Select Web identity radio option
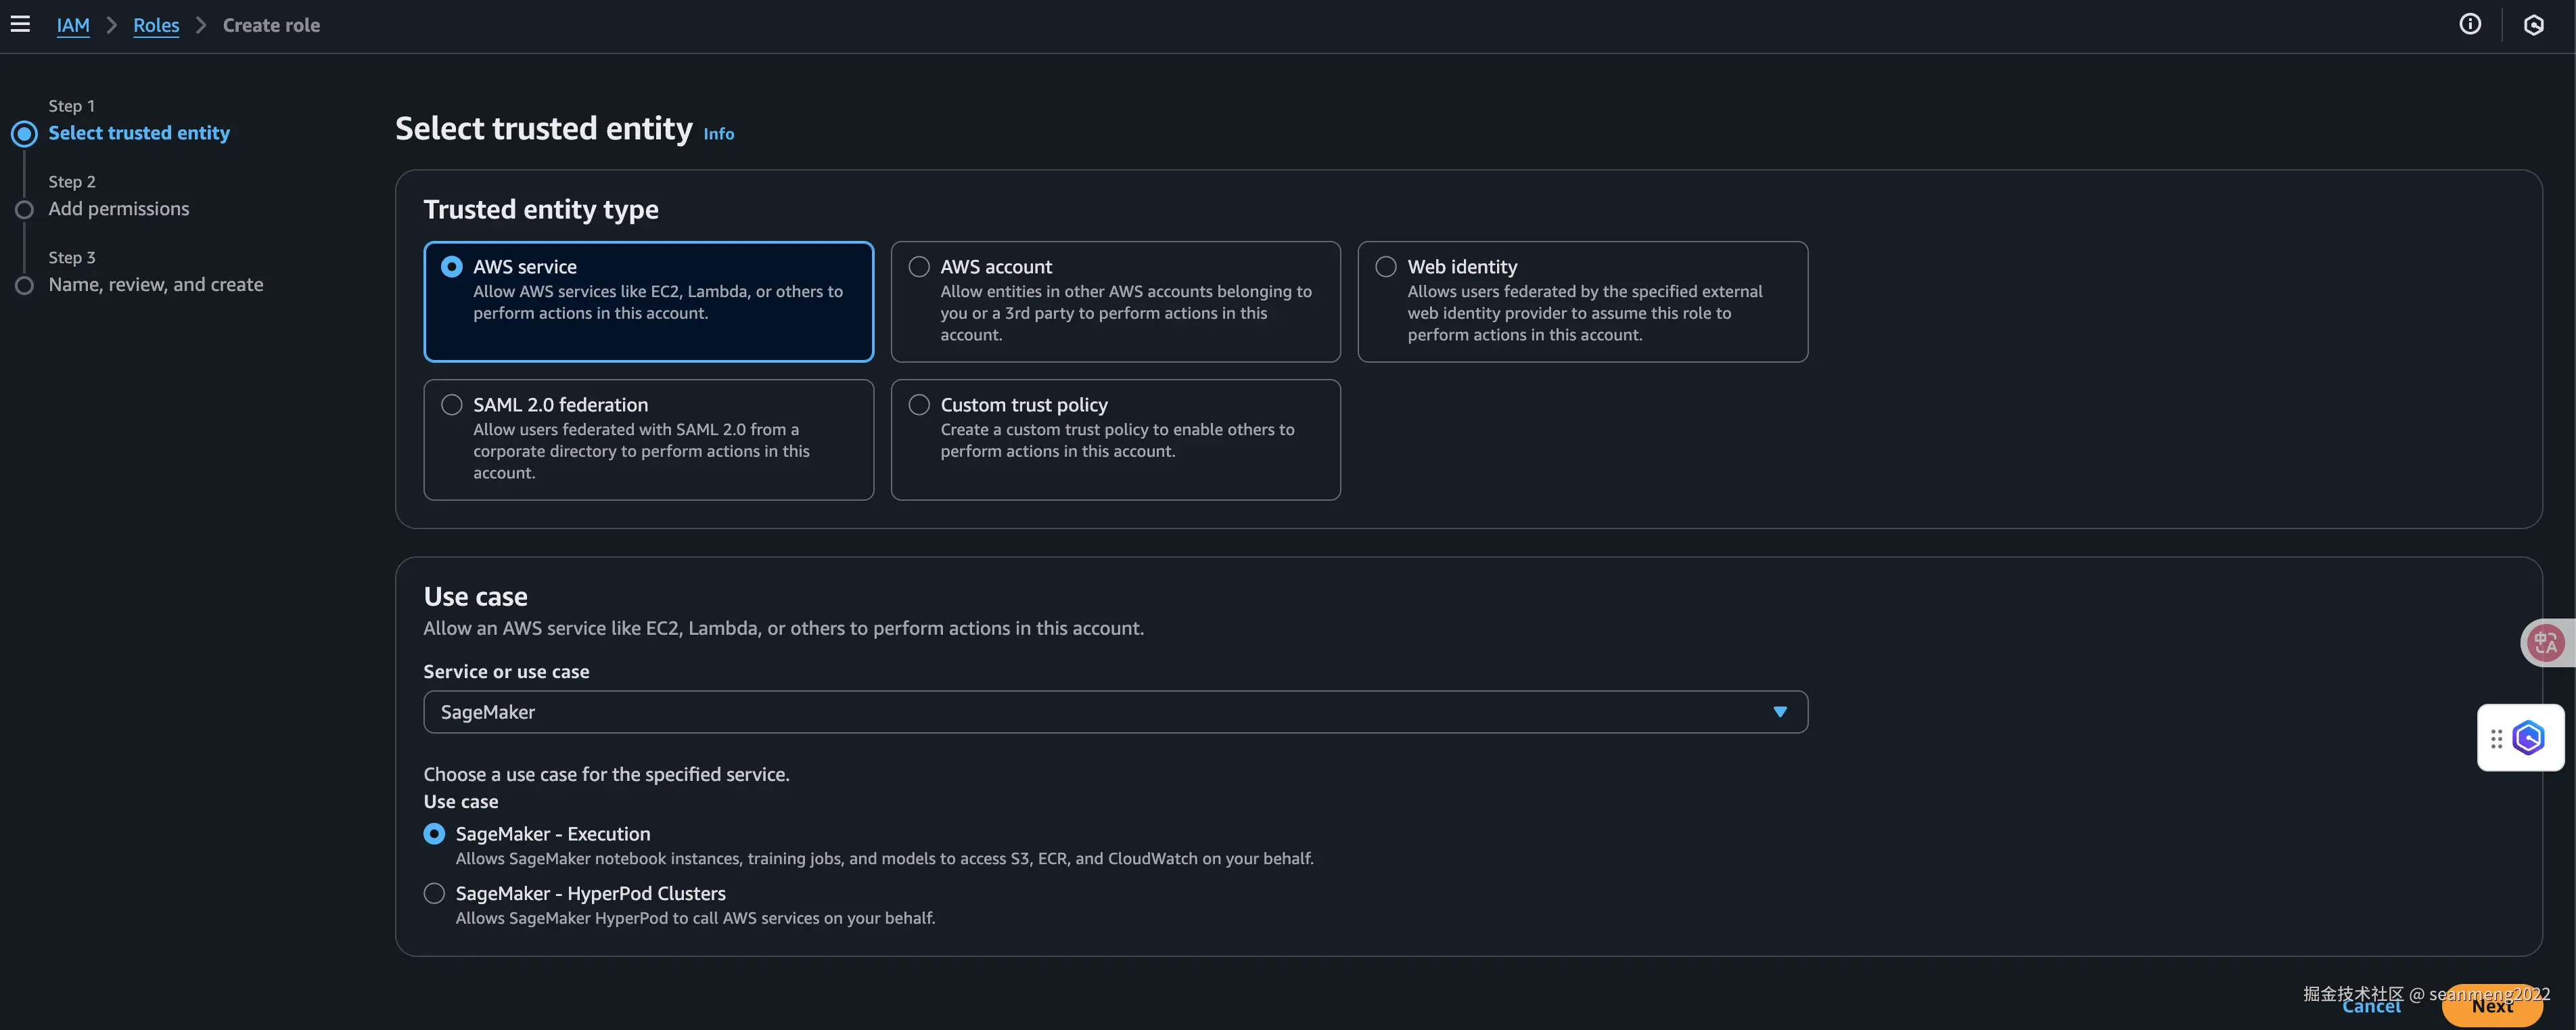2576x1030 pixels. pyautogui.click(x=1385, y=267)
